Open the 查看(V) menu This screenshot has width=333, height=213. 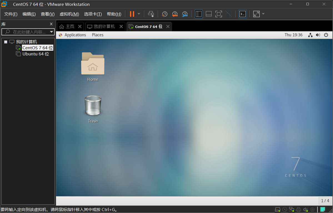coord(47,14)
